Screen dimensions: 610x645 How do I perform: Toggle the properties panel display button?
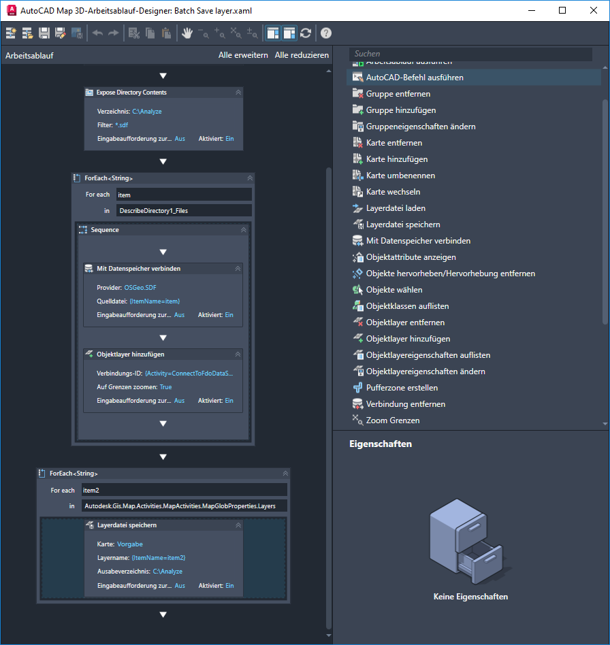289,33
